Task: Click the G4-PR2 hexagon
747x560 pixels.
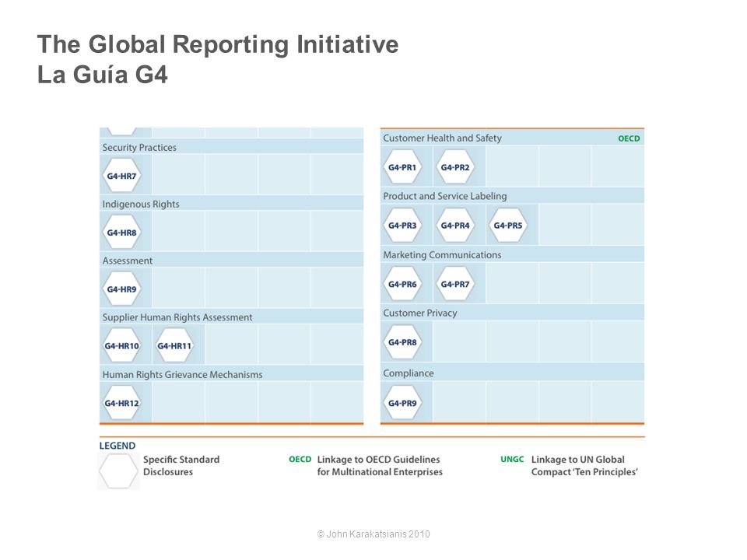Action: click(x=455, y=167)
